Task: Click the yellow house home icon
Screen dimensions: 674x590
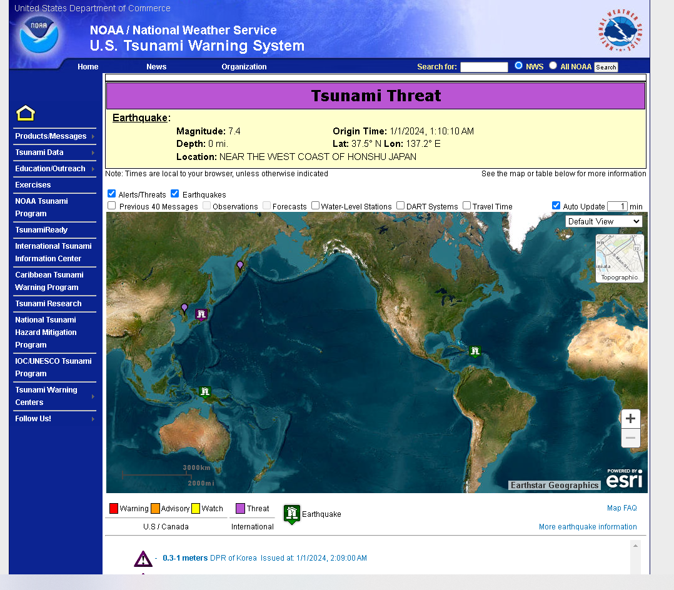Action: tap(26, 113)
